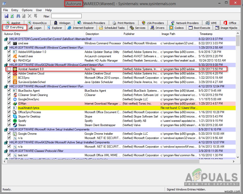Image resolution: width=243 pixels, height=194 pixels.
Task: Sort by the Autorun Entry column header
Action: 43,34
